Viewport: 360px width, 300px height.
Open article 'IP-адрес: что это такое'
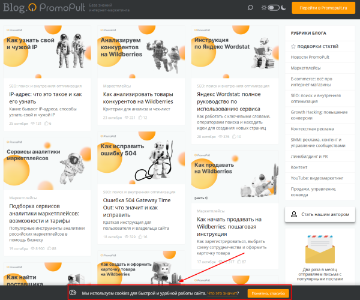pos(45,98)
